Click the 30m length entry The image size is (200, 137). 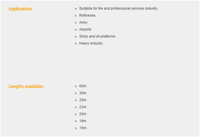click(x=83, y=93)
